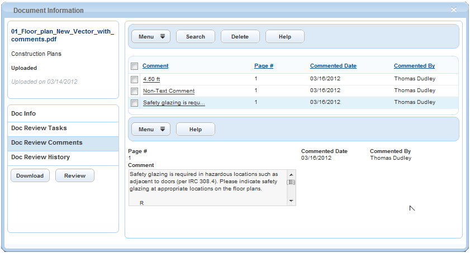This screenshot has width=470, height=253.
Task: Select Doc Review History tab
Action: coord(40,157)
